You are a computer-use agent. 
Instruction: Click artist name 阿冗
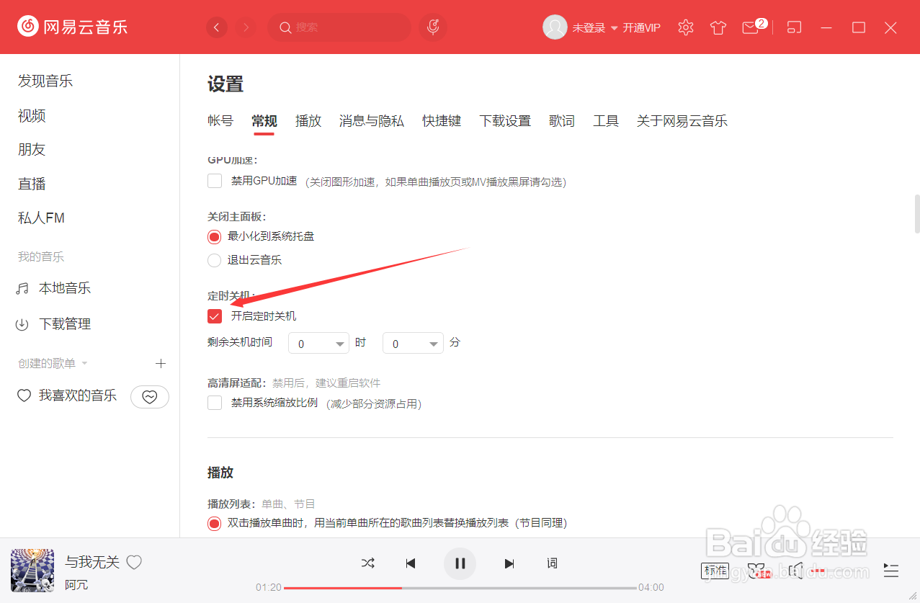(76, 584)
